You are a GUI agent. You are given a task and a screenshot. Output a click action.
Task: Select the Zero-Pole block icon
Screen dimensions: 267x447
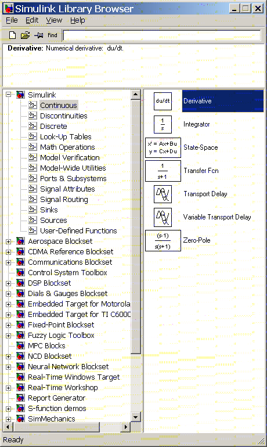tap(163, 240)
